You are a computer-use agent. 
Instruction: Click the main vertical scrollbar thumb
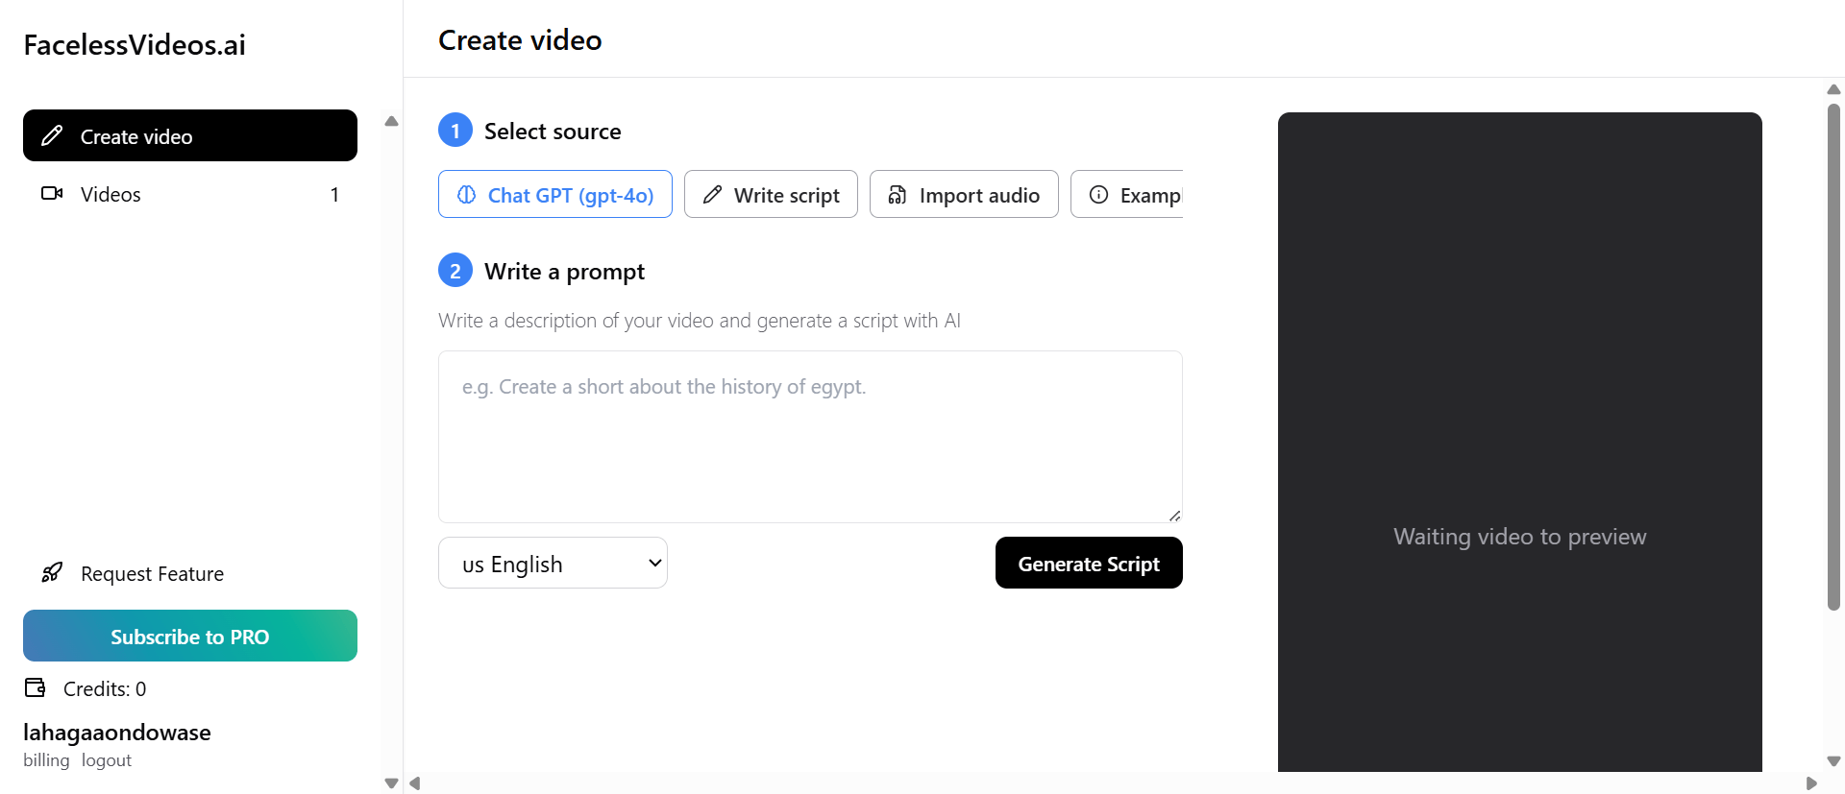1833,356
